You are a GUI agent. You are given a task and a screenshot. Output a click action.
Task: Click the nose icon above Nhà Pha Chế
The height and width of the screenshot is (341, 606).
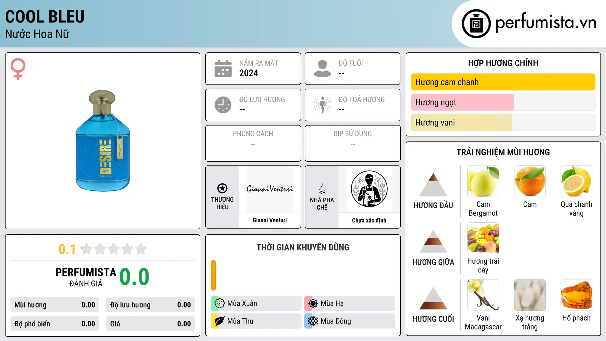[x=322, y=188]
